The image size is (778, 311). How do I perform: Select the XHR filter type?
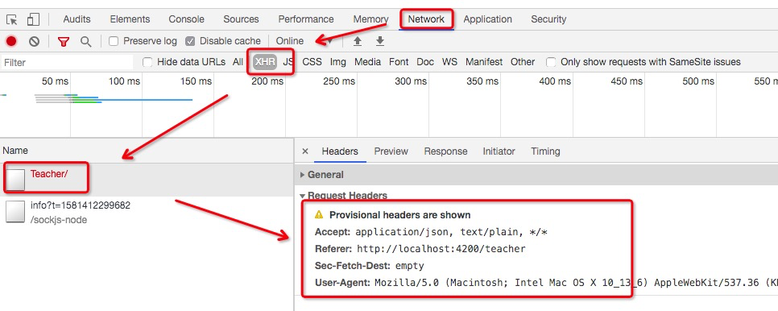click(265, 62)
